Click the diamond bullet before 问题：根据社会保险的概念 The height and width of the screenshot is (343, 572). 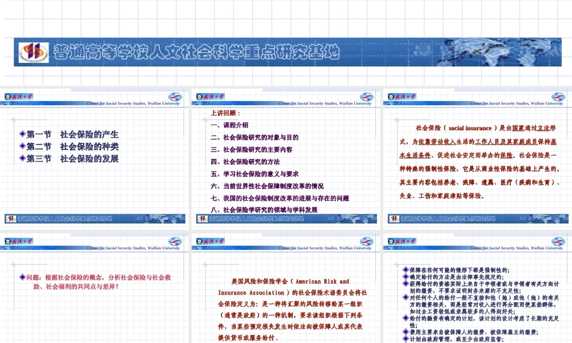[x=22, y=277]
